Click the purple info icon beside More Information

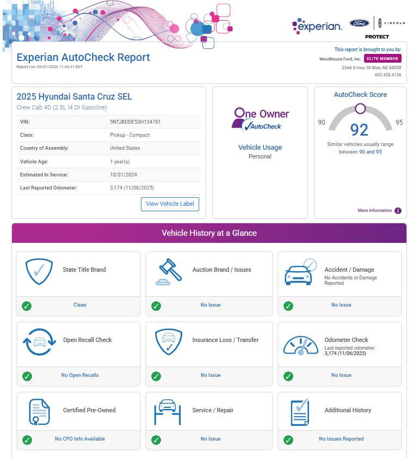pos(398,211)
